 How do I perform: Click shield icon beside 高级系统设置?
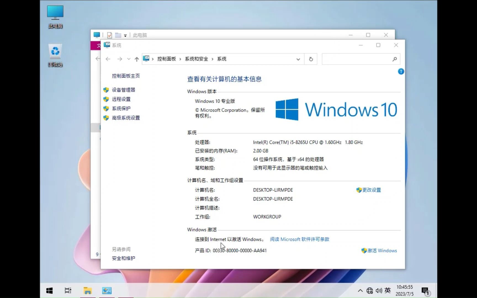click(x=106, y=118)
